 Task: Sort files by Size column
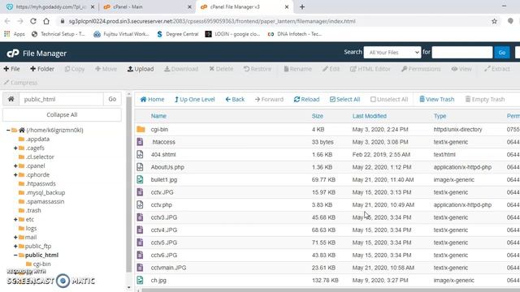pyautogui.click(x=318, y=116)
